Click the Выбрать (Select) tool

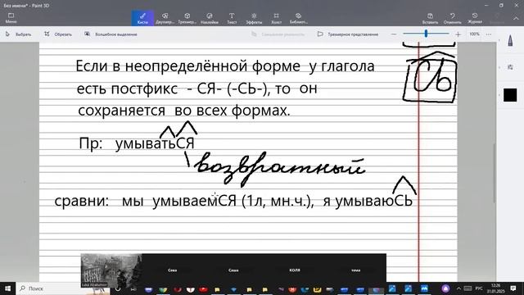pyautogui.click(x=19, y=34)
